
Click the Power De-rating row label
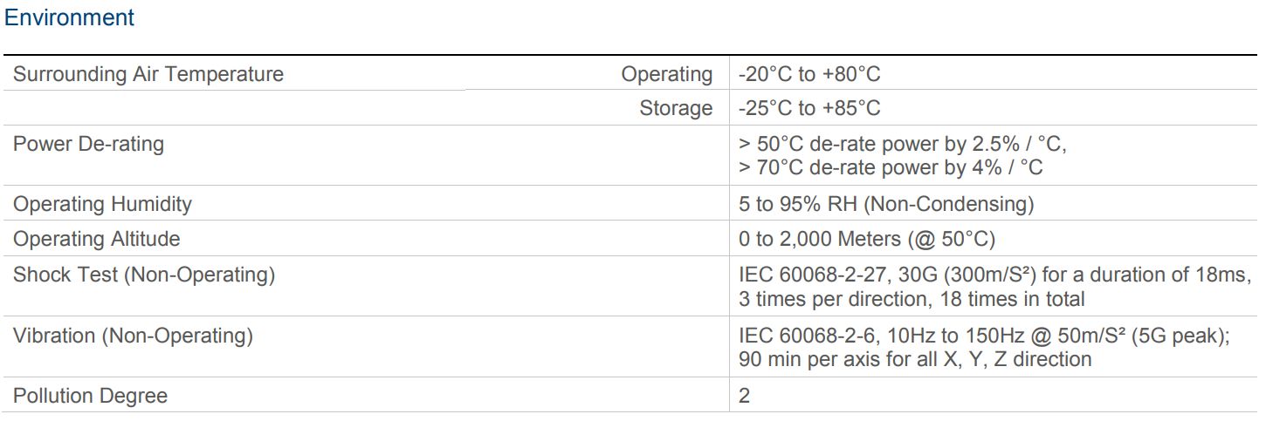tap(88, 144)
